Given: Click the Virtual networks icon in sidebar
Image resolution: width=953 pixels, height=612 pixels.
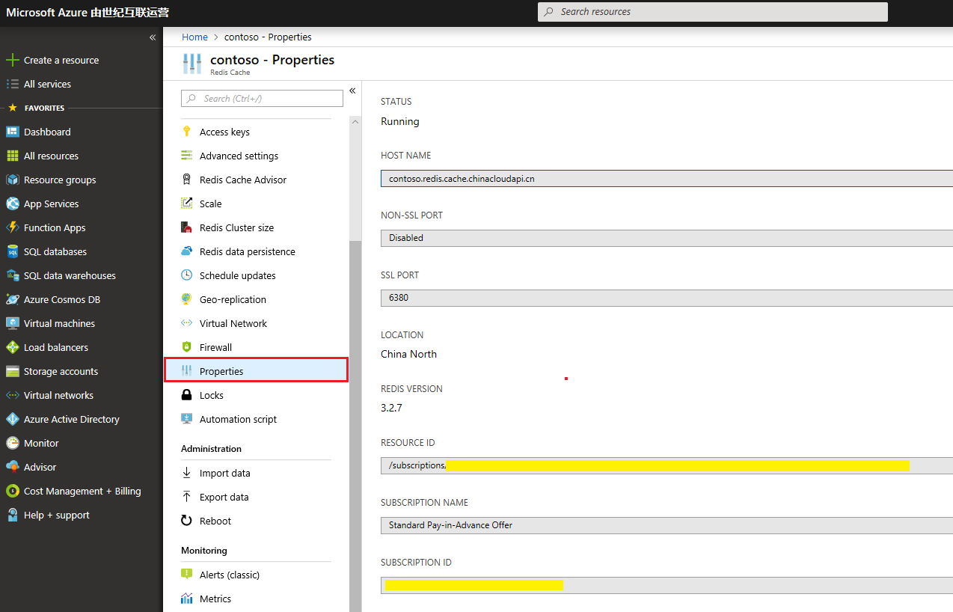Looking at the screenshot, I should [12, 395].
